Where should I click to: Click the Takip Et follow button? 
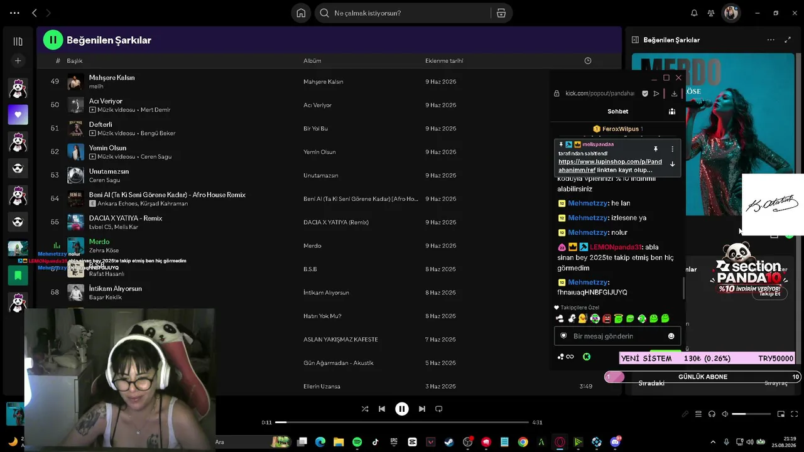[769, 294]
